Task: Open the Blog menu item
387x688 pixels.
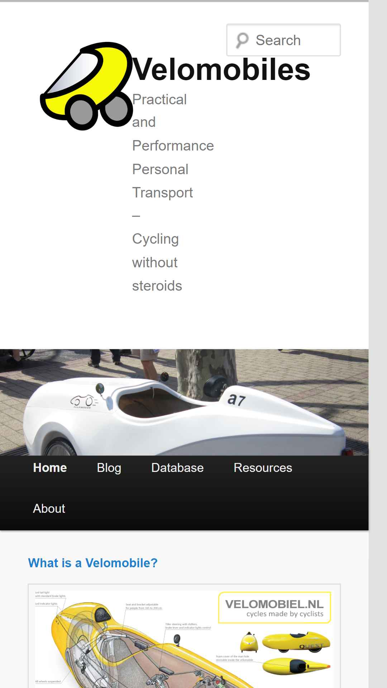Action: pos(109,468)
